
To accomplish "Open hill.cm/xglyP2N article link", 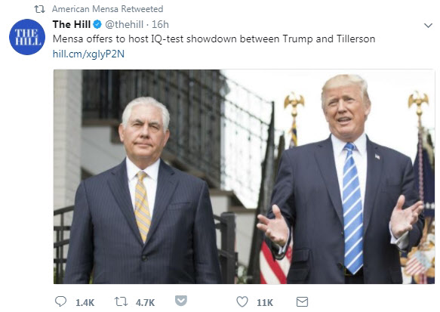I will 88,54.
